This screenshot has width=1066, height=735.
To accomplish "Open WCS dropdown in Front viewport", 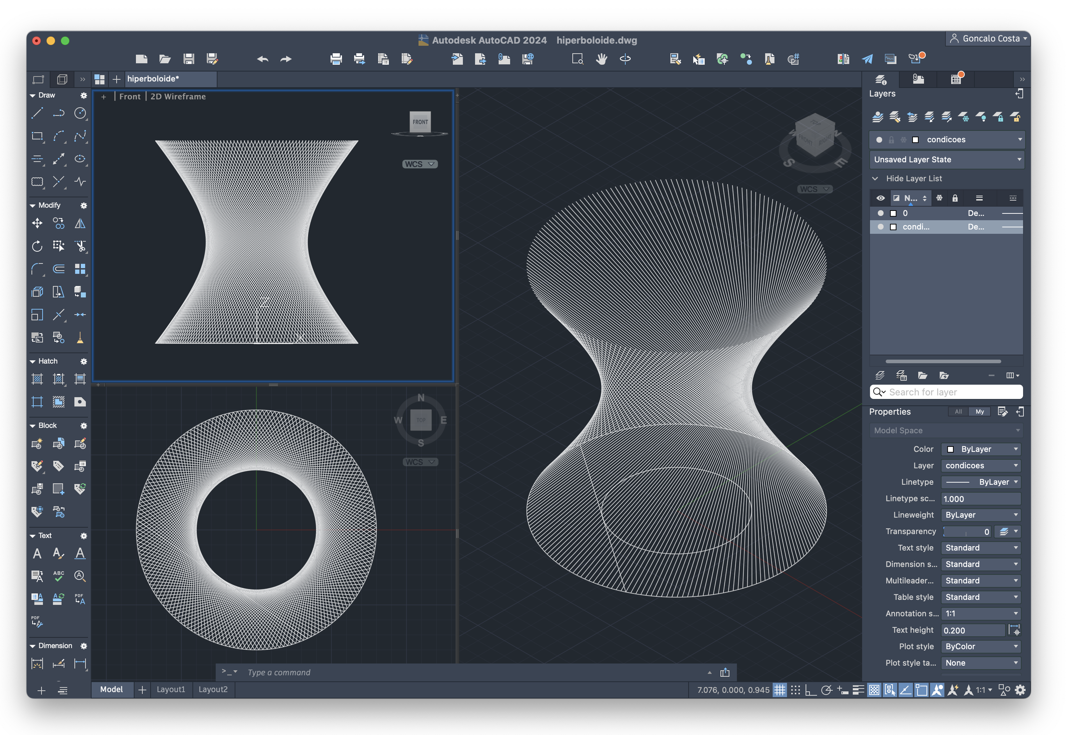I will pos(420,164).
